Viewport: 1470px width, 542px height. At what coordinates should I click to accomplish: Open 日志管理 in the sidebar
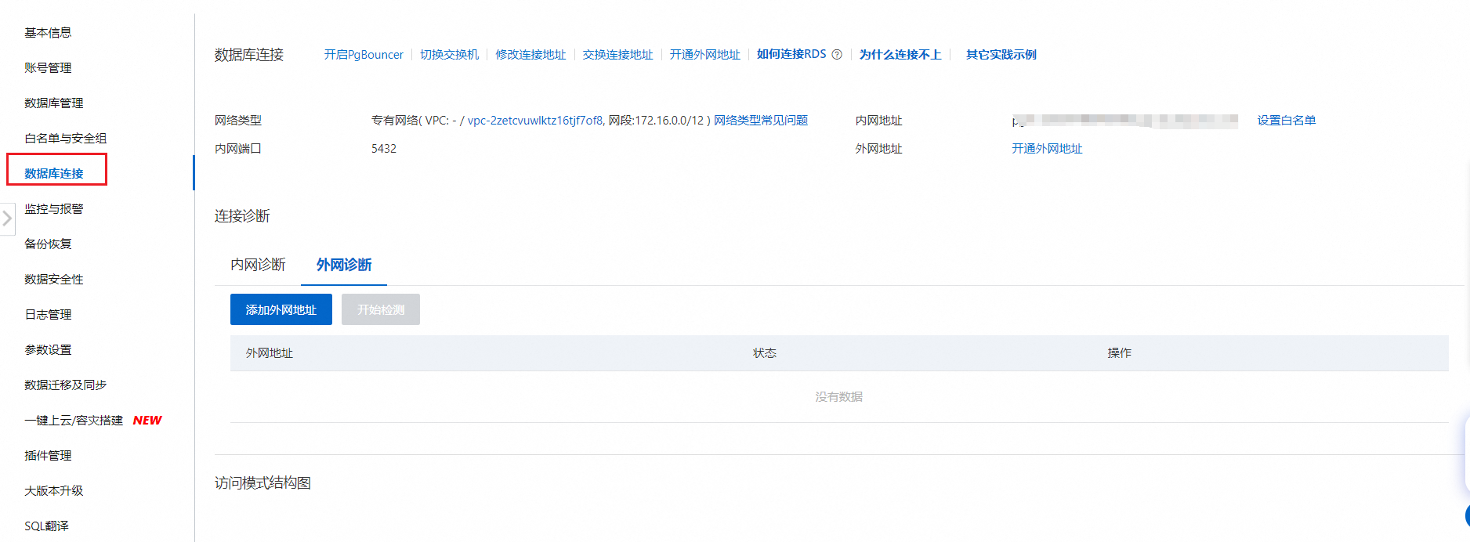click(48, 315)
